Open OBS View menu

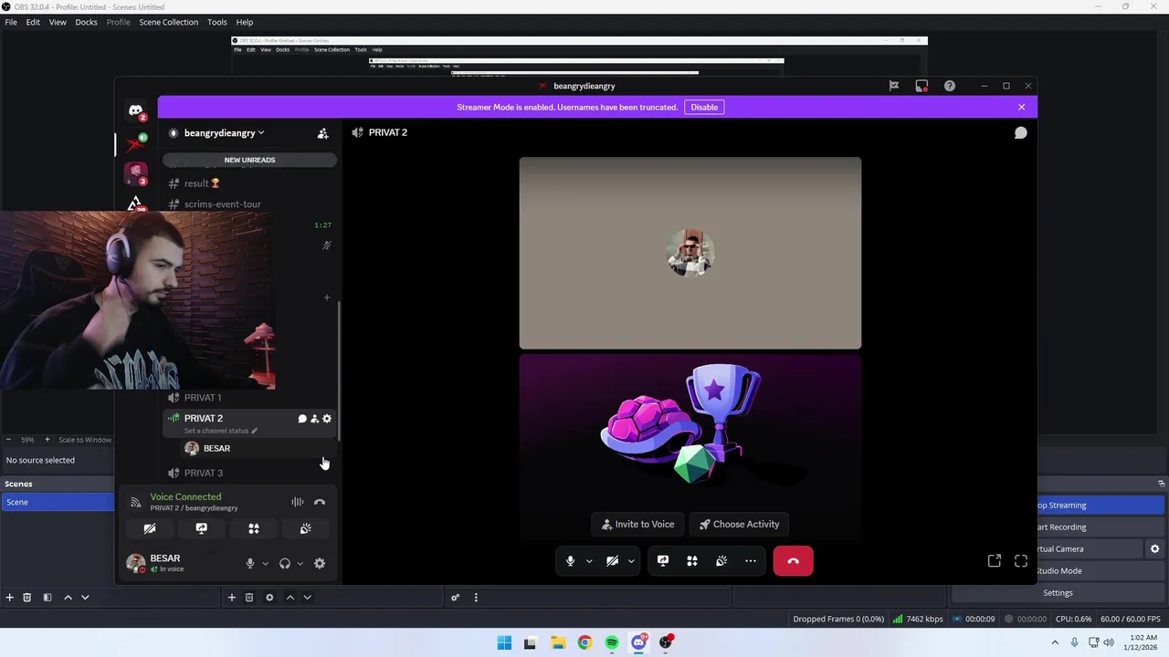tap(58, 22)
